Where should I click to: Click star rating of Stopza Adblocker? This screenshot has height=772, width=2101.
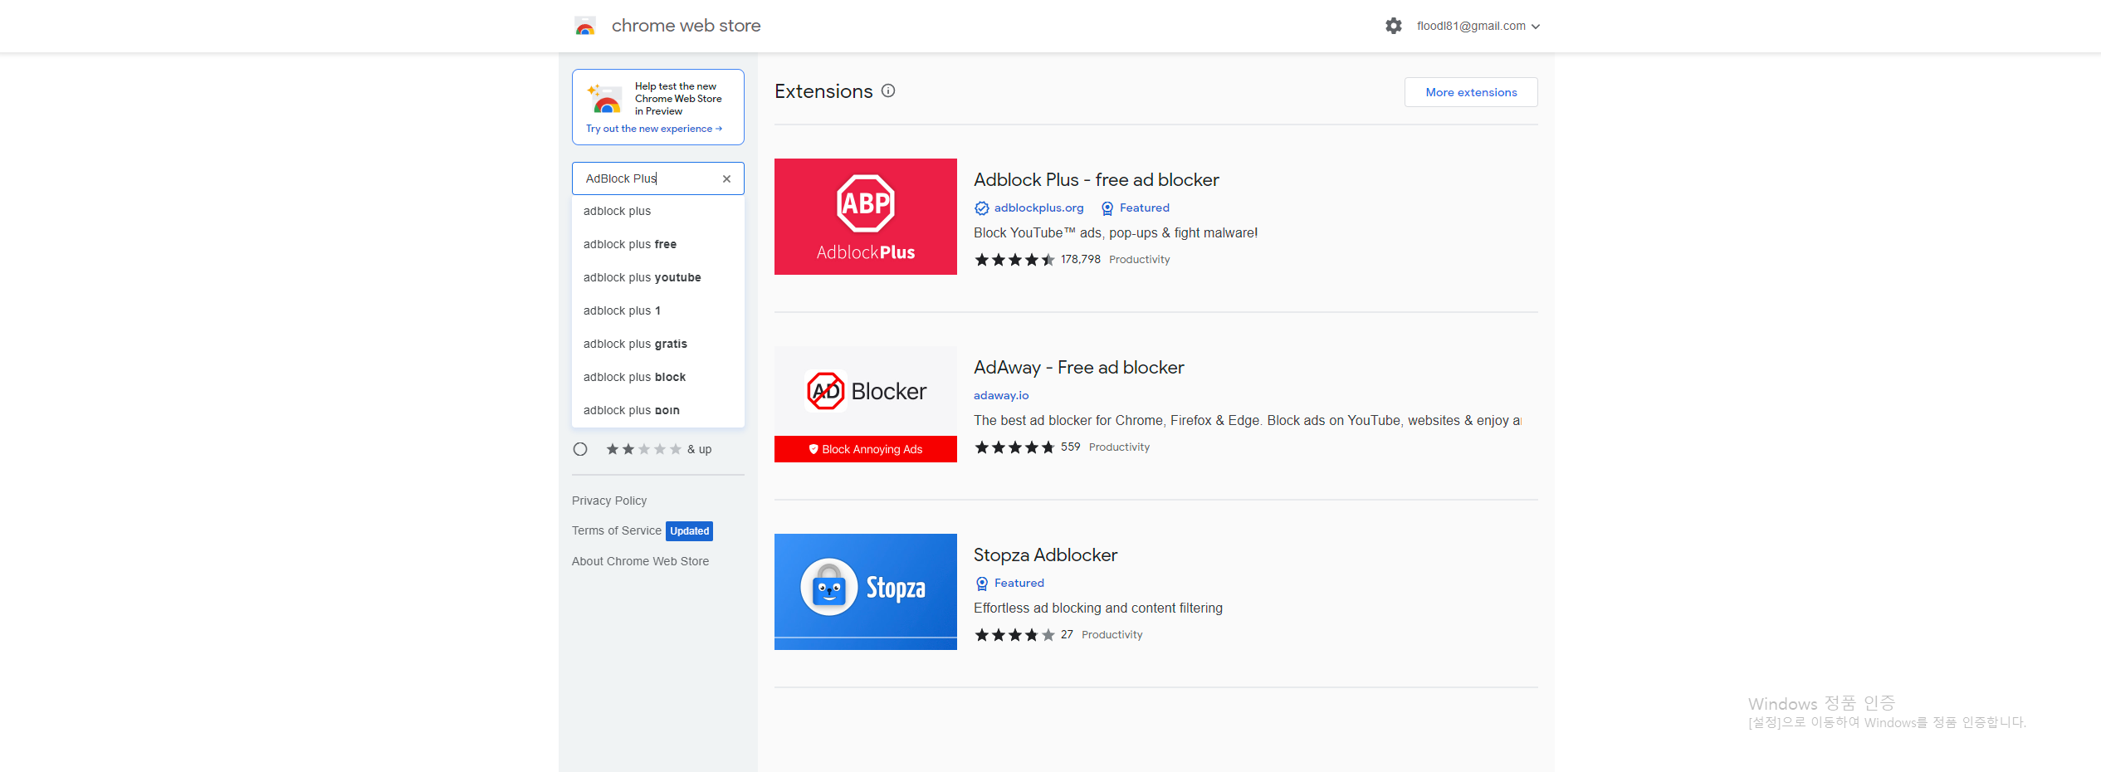point(1014,635)
